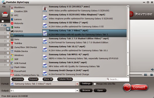The width and height of the screenshot is (154, 98).
Task: Uncheck the checked first title checkbox
Action: click(8, 29)
